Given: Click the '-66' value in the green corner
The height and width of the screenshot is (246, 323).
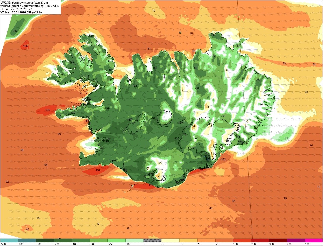Looking at the screenshot, I should tap(15, 31).
